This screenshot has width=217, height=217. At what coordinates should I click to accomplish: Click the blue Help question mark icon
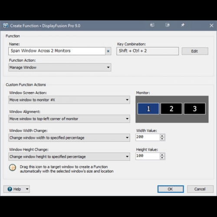[10, 189]
